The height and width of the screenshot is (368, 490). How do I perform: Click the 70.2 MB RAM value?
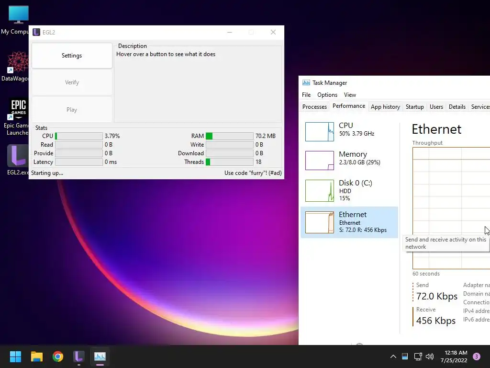click(265, 136)
